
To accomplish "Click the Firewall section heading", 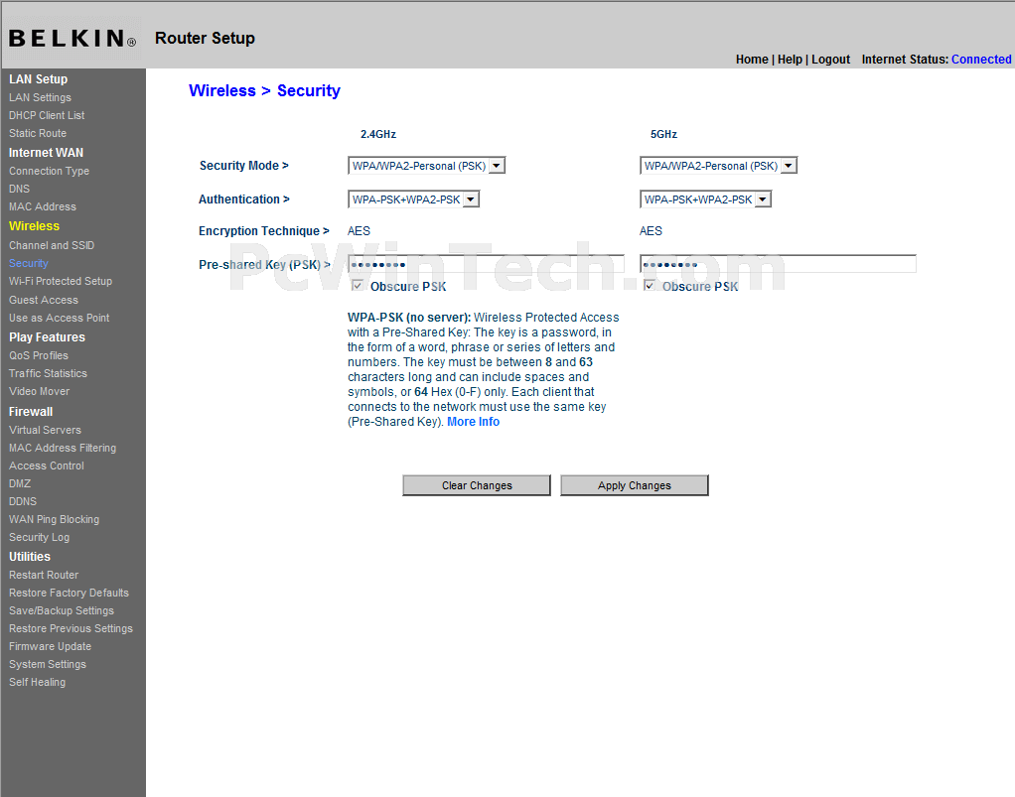I will click(31, 412).
